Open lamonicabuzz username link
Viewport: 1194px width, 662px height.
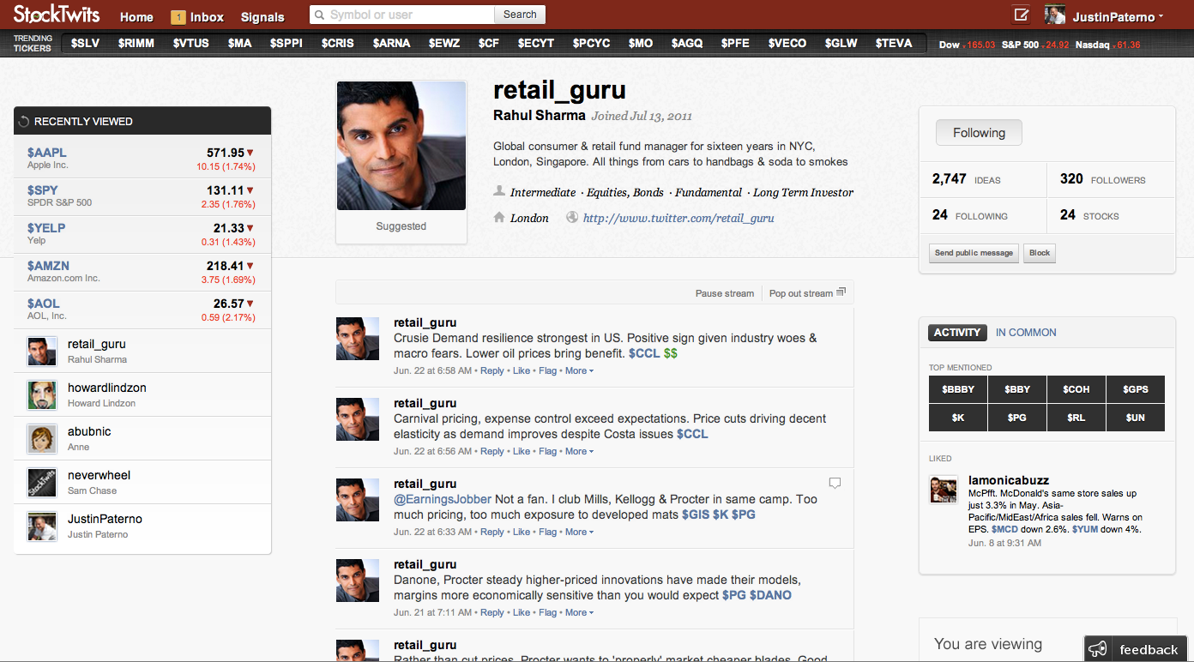[1009, 480]
